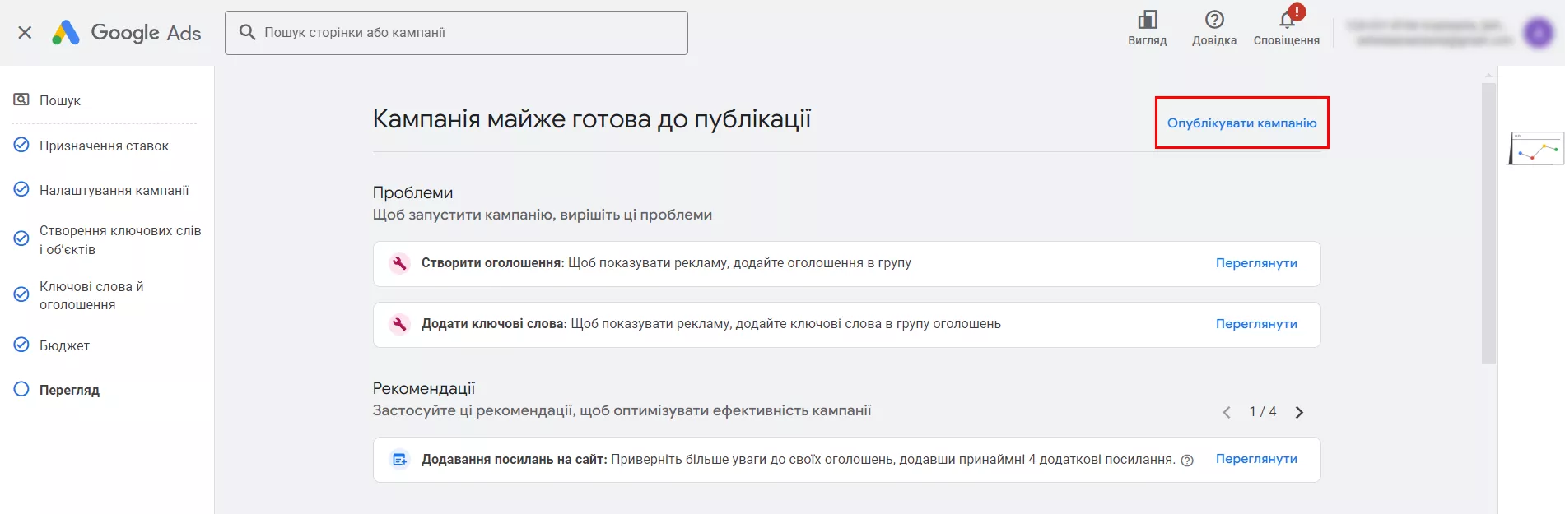Click the Google Ads logo
The height and width of the screenshot is (514, 1565).
[x=126, y=33]
